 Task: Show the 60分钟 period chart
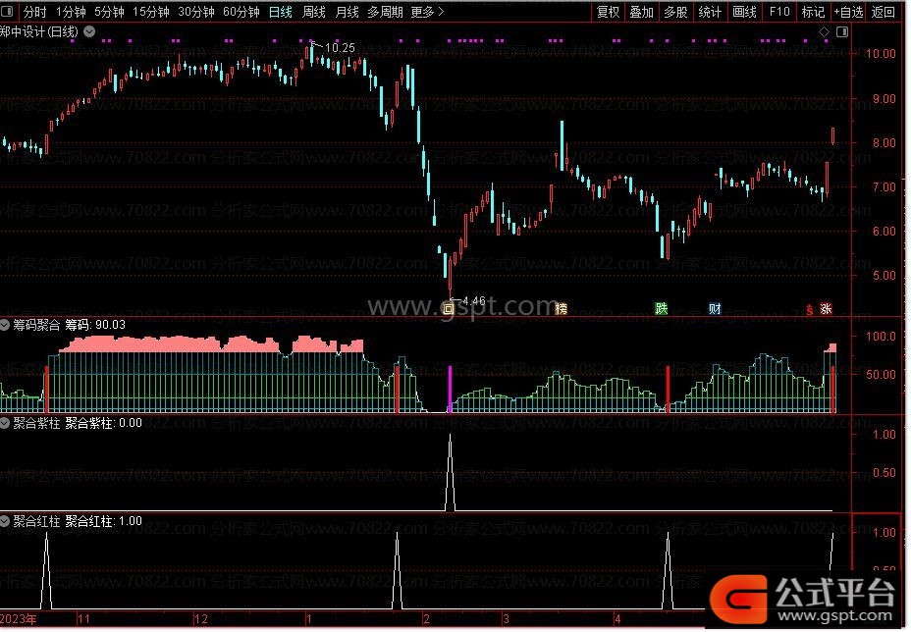(x=241, y=12)
